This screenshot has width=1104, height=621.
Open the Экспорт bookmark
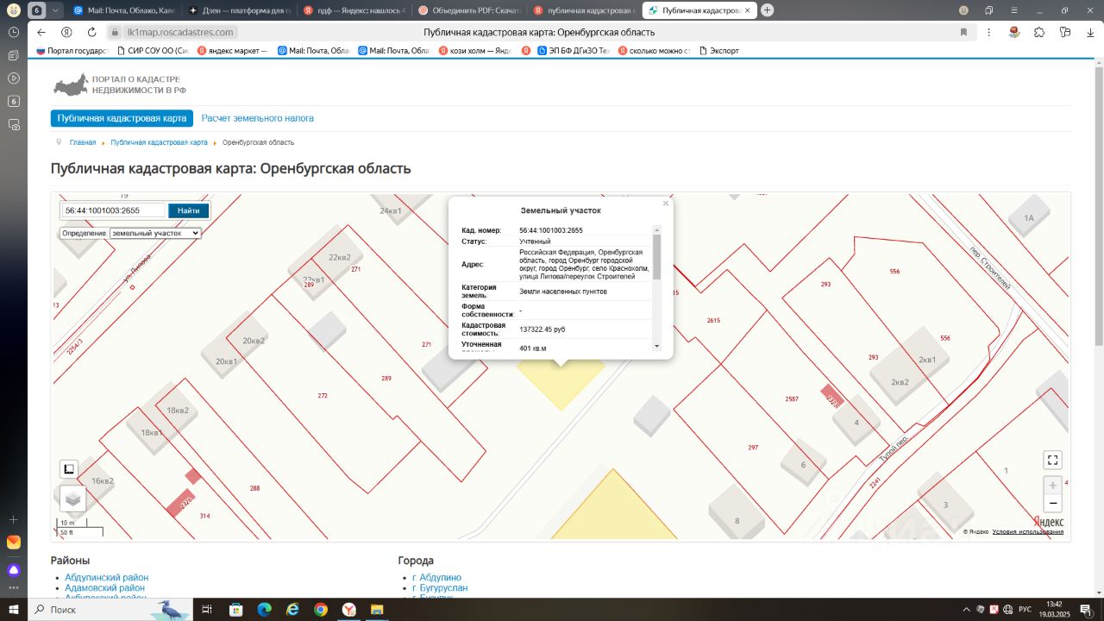[718, 51]
